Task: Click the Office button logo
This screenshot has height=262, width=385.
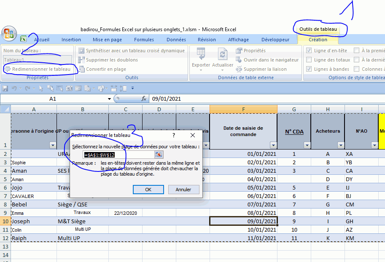Action: tap(9, 34)
